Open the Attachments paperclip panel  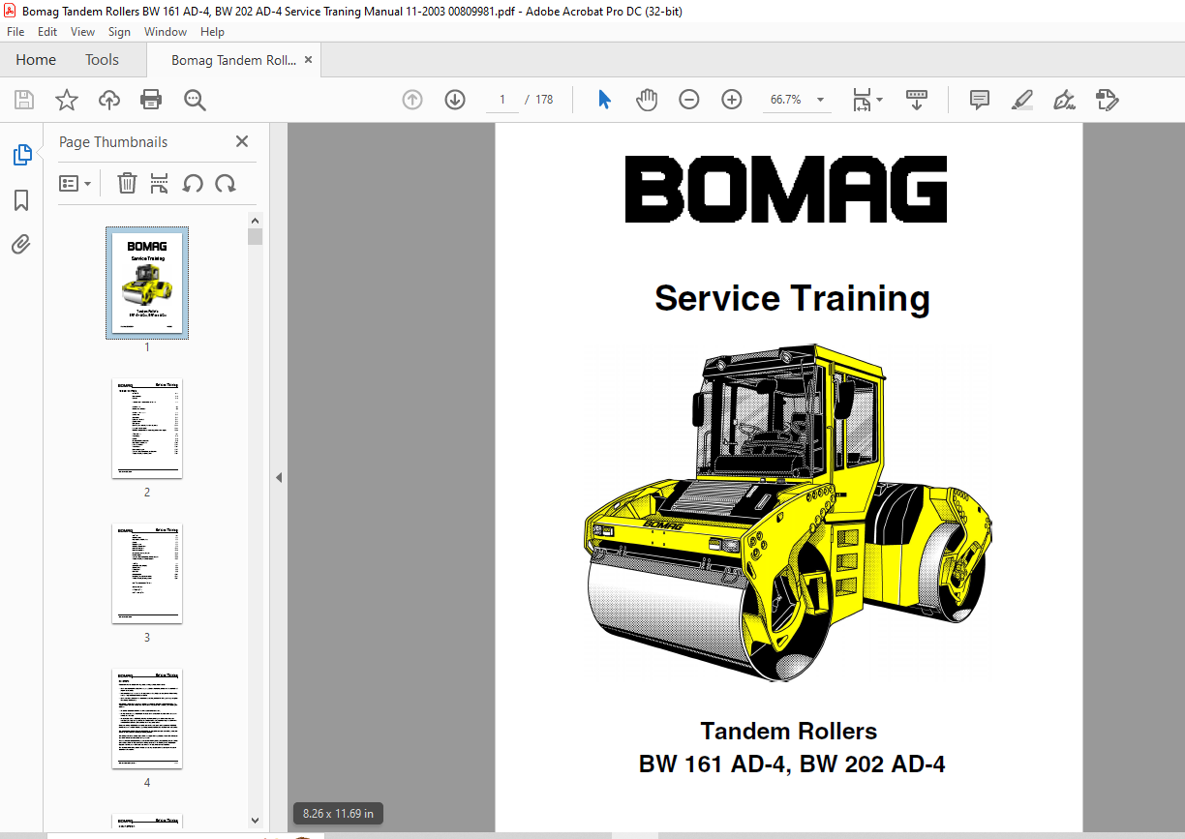pos(21,244)
